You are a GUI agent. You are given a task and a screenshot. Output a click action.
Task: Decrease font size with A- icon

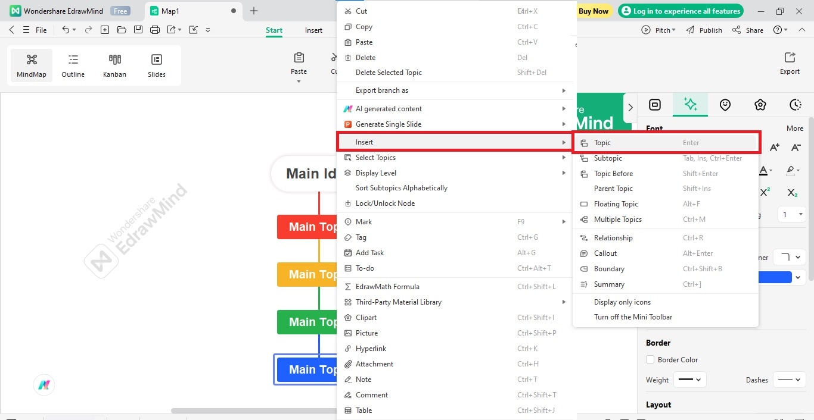(x=796, y=147)
